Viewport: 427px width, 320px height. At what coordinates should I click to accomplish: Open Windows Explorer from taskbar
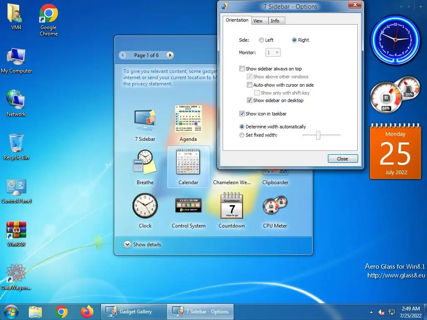pyautogui.click(x=35, y=312)
